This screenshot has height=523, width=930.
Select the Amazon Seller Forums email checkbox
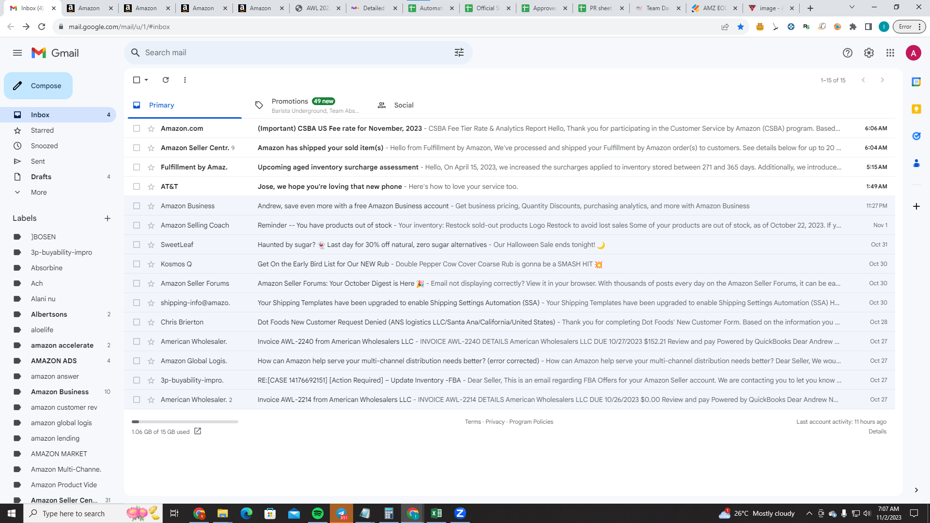[x=137, y=283]
